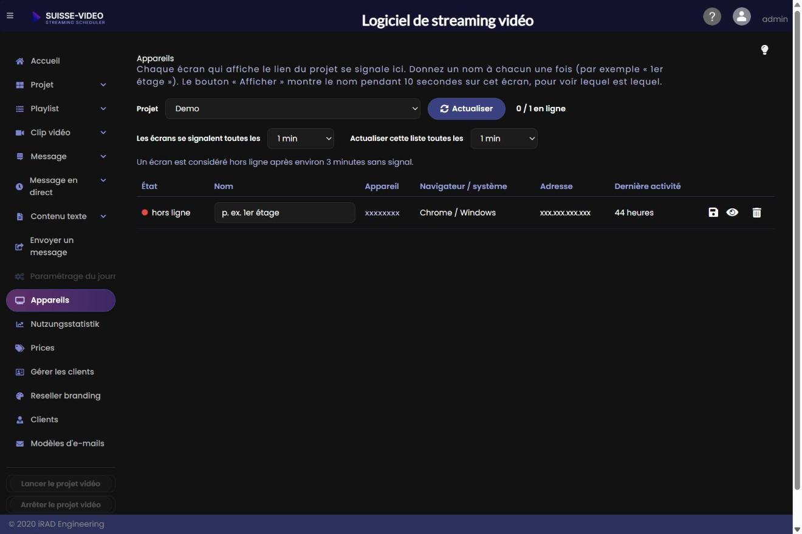This screenshot has height=534, width=802.
Task: Expand the Clip vidéo sidebar menu
Action: pyautogui.click(x=61, y=132)
